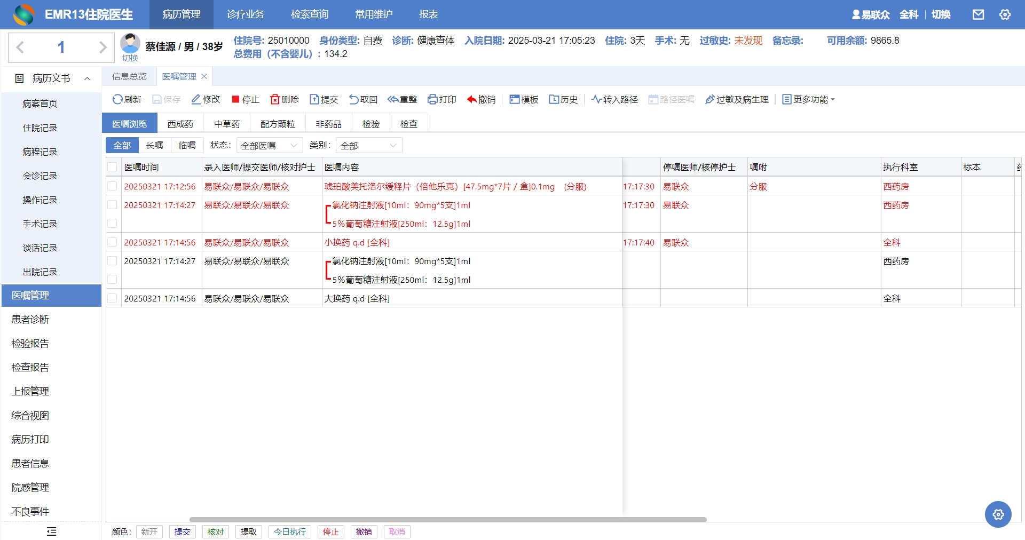This screenshot has height=540, width=1025.
Task: Click the user icon beside 易联众
Action: pos(856,14)
